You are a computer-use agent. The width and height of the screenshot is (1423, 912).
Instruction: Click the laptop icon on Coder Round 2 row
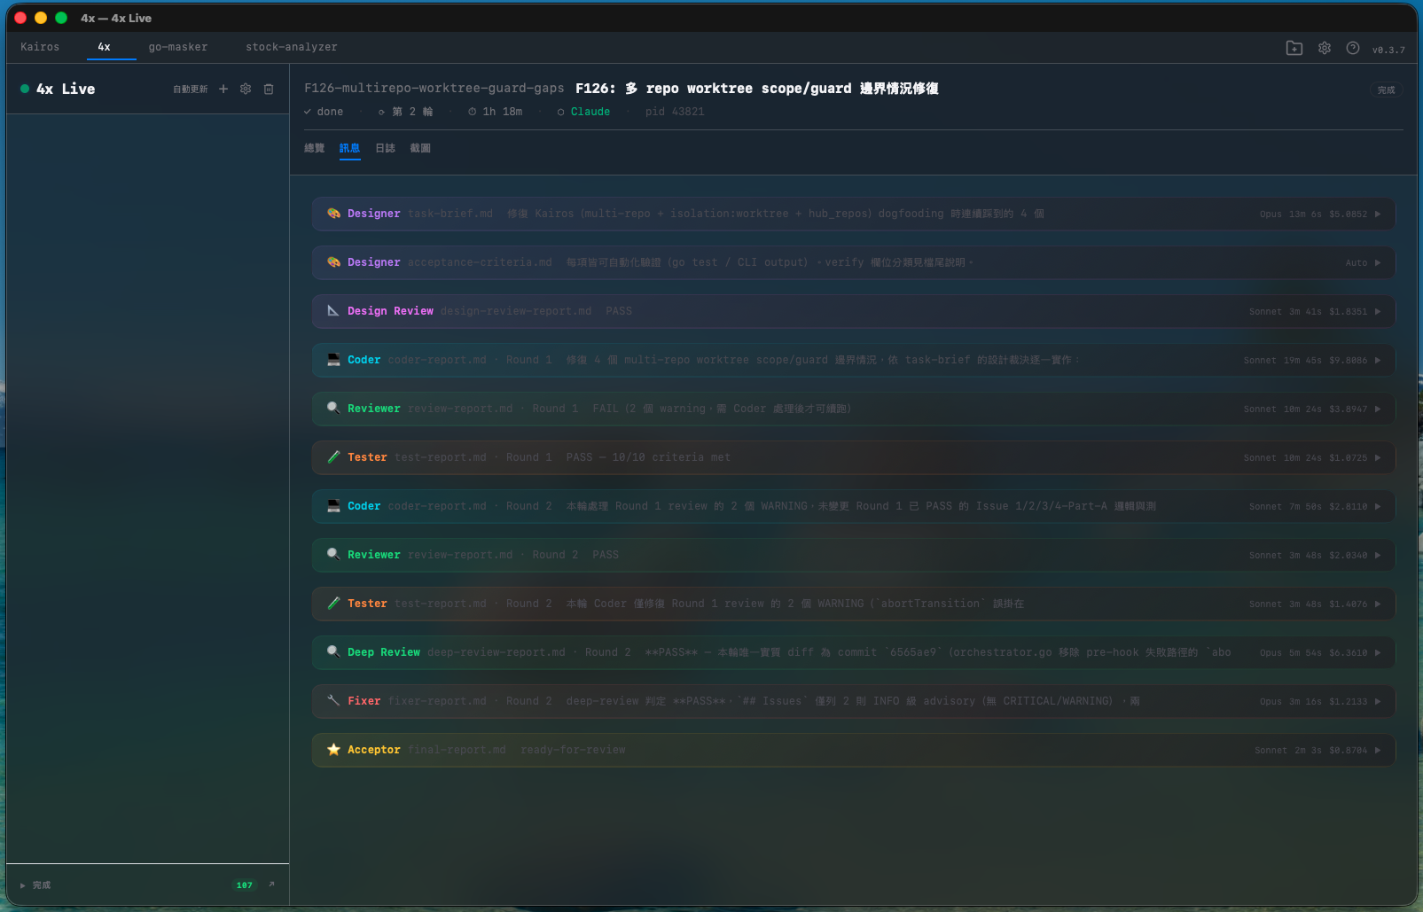[x=333, y=506]
